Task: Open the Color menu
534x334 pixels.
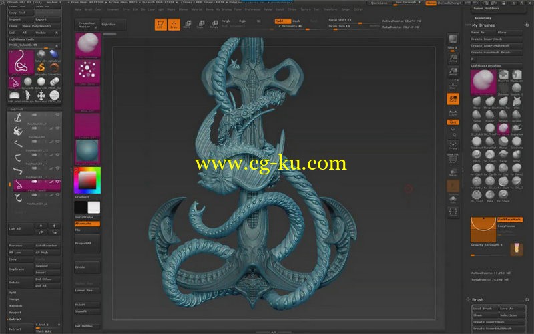Action: 99,9
